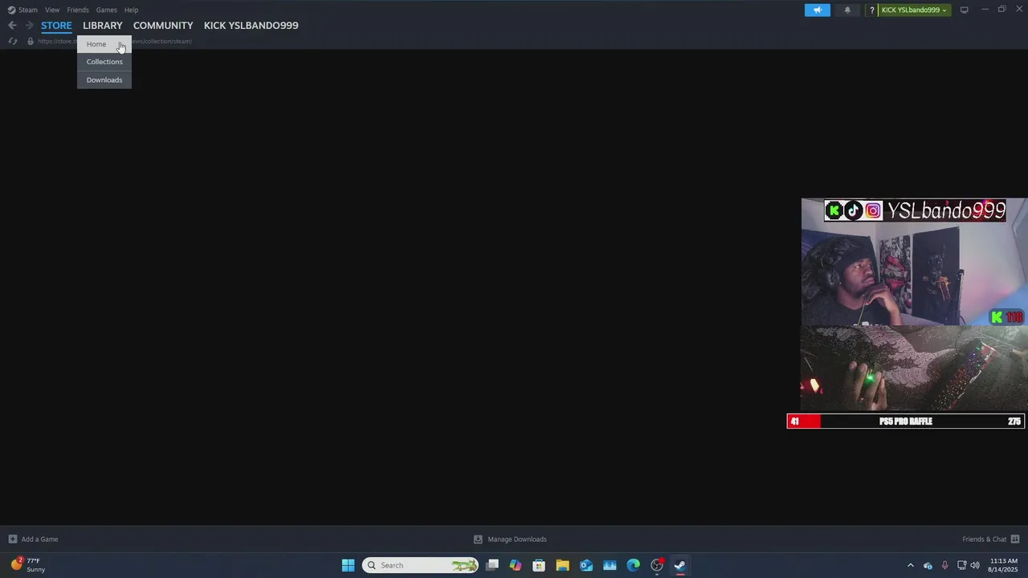Click the taskbar Search box
This screenshot has width=1028, height=578.
[421, 565]
